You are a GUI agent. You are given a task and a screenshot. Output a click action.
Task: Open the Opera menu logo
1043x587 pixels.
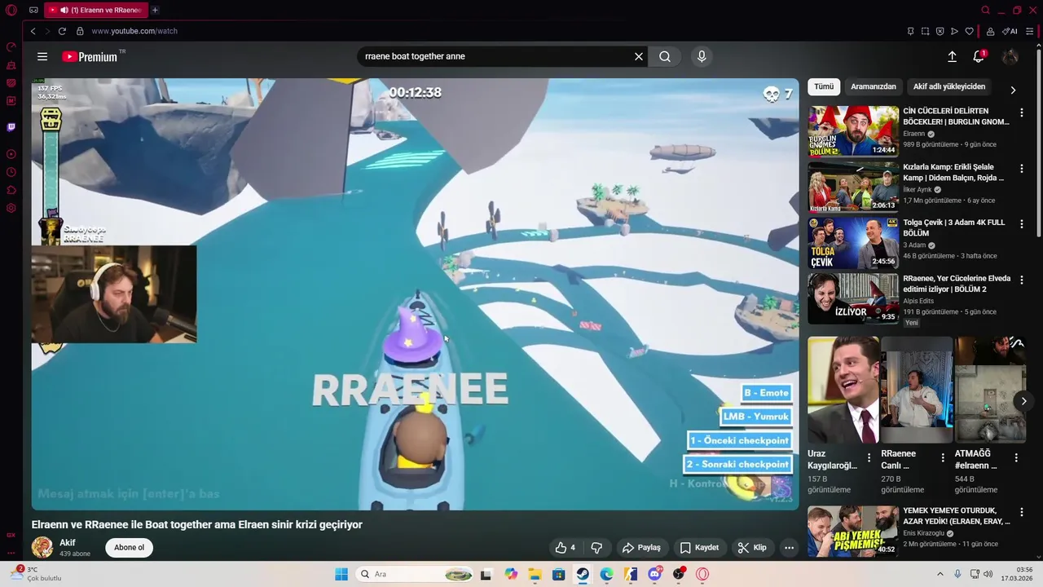11,10
